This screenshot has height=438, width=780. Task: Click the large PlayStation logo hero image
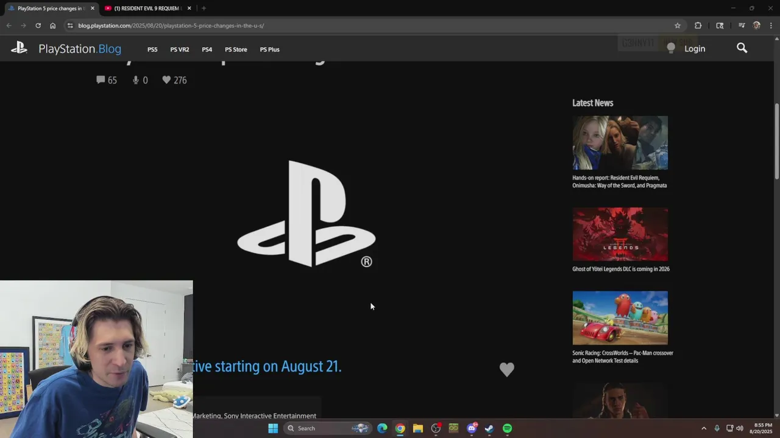click(x=307, y=214)
